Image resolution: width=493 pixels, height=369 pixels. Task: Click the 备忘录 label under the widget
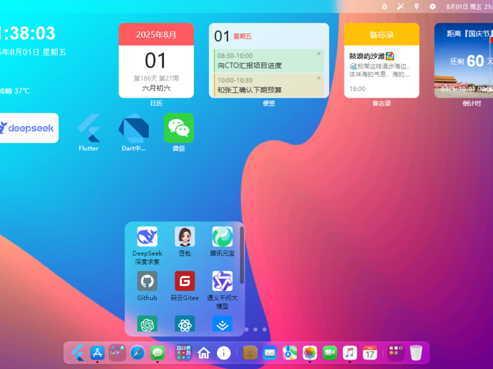pyautogui.click(x=381, y=103)
